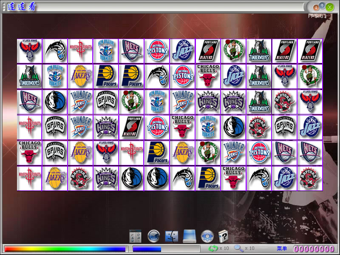
Task: Tap the Detroit Pistons tile in the first row
Action: click(x=157, y=51)
